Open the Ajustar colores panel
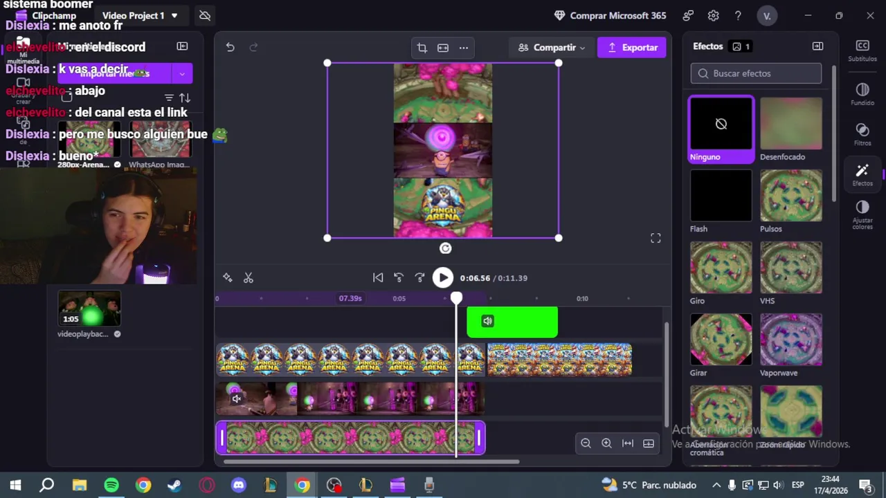 tap(862, 215)
